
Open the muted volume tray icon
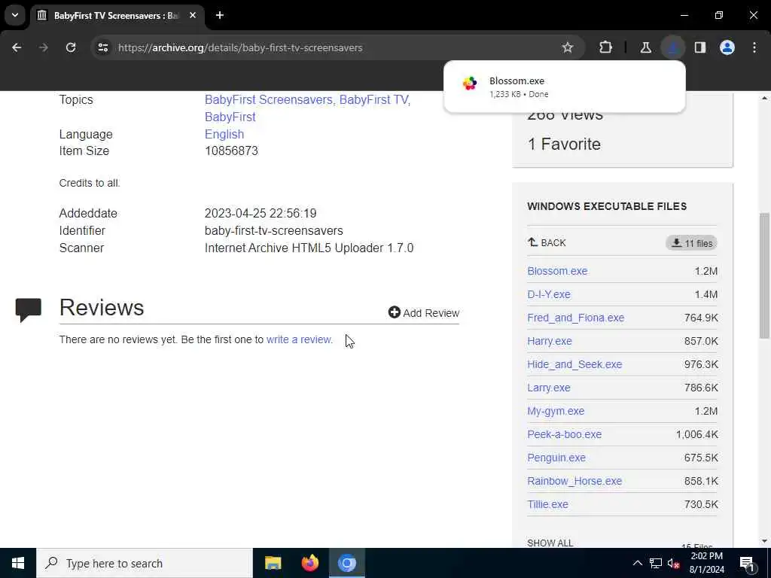click(674, 563)
